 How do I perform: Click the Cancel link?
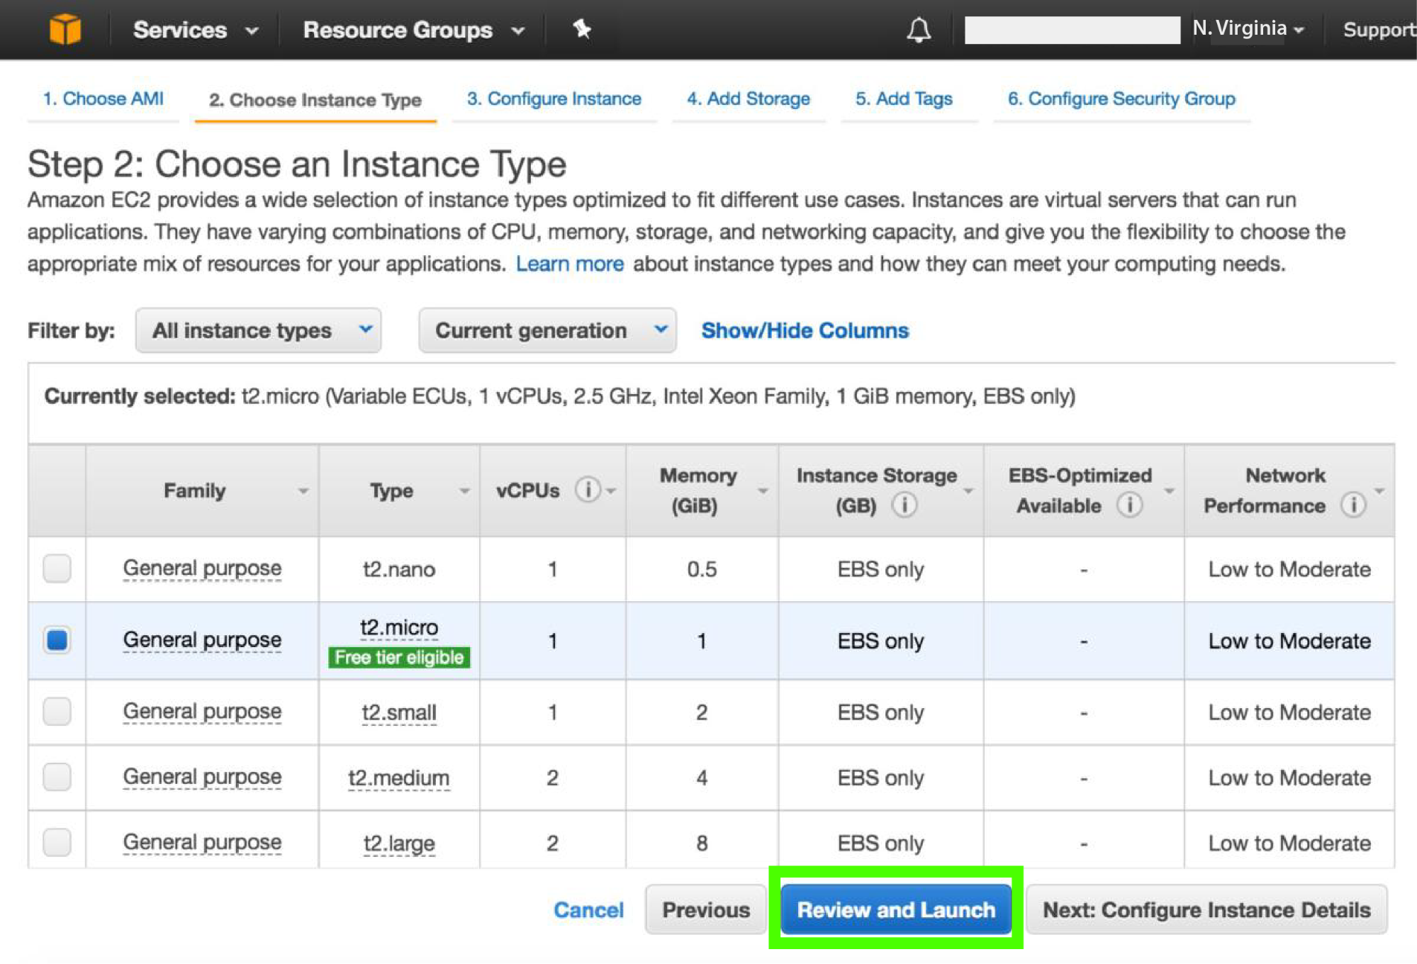click(x=588, y=909)
